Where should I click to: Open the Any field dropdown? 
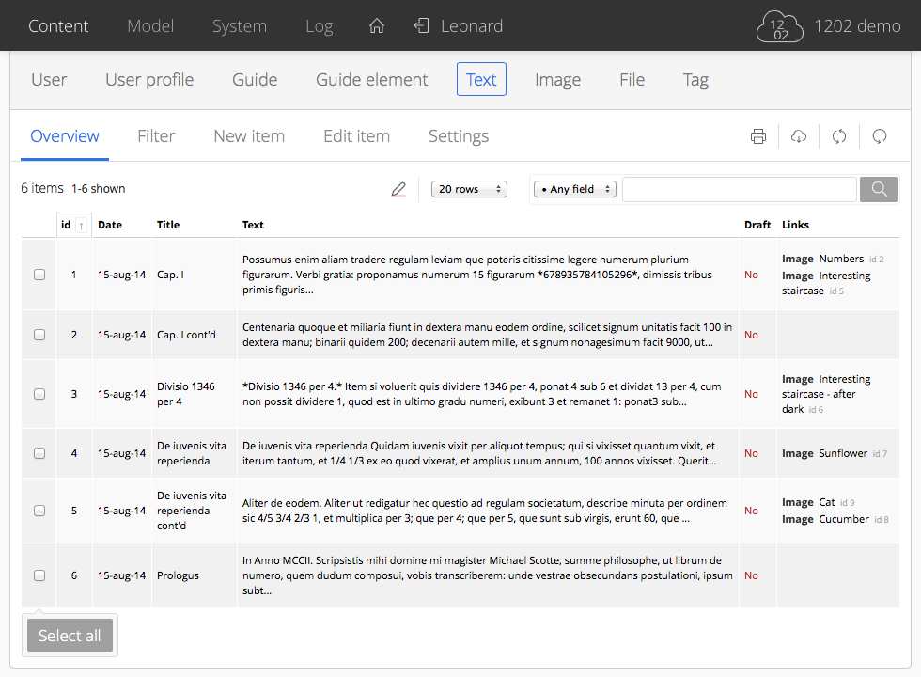(x=574, y=189)
